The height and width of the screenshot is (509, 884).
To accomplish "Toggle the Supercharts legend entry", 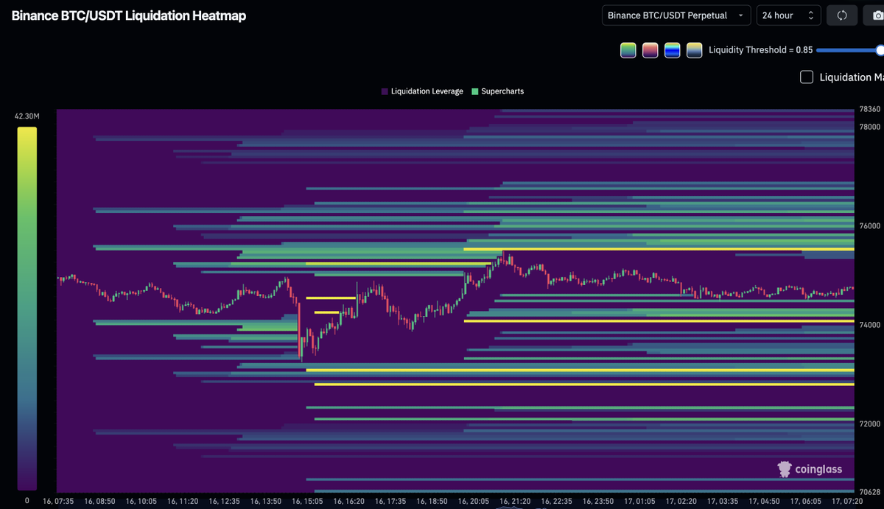I will [497, 91].
